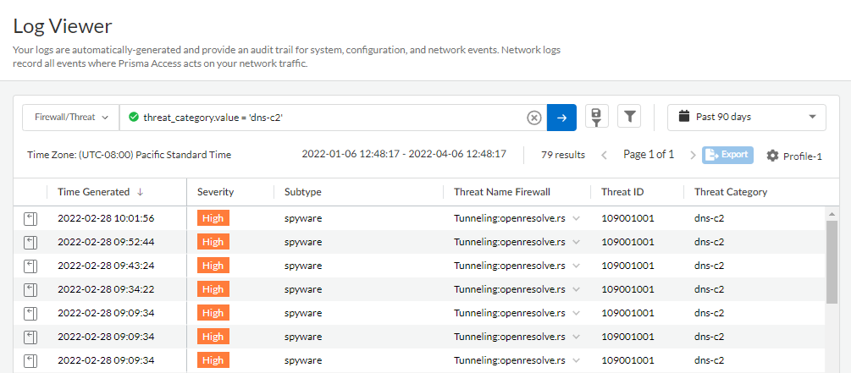
Task: Go to the previous results page
Action: (605, 155)
